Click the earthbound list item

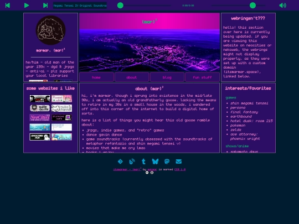(241, 116)
